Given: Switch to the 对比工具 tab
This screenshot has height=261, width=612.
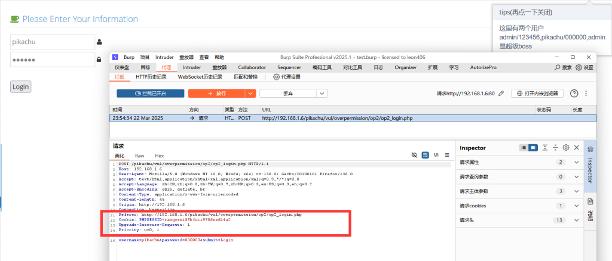Looking at the screenshot, I should [353, 67].
